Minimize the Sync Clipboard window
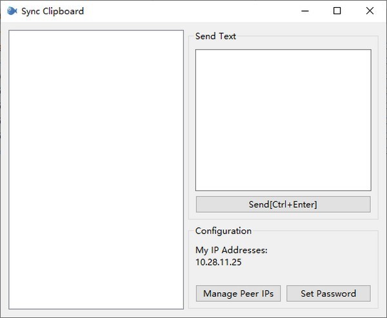Image resolution: width=387 pixels, height=318 pixels. click(305, 11)
